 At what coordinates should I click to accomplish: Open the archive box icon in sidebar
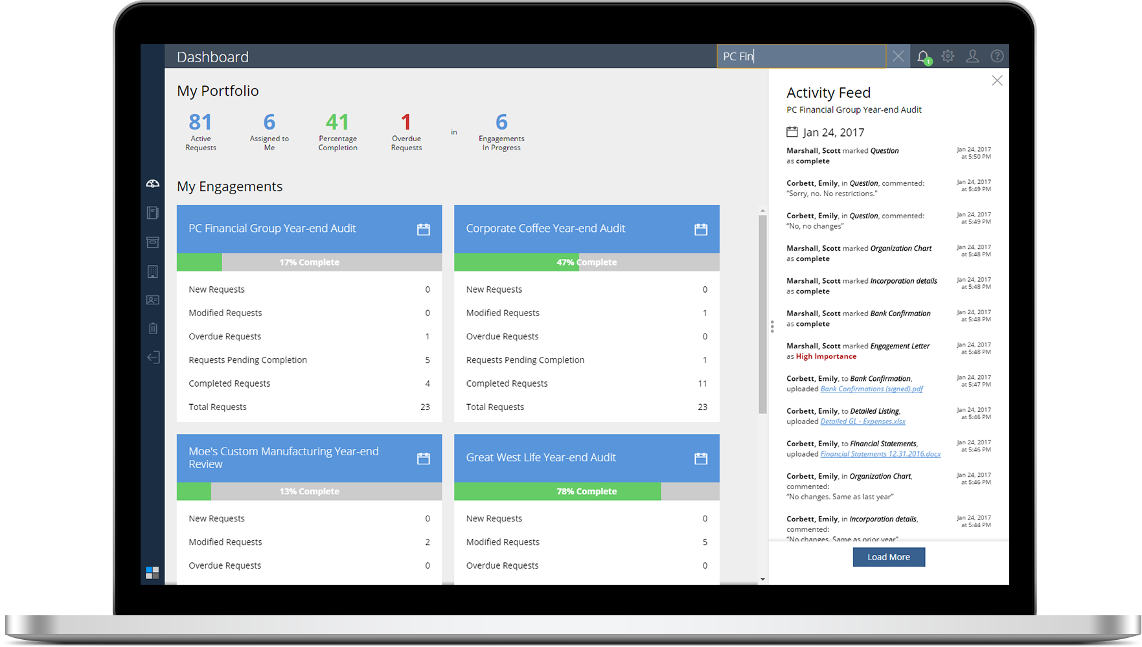152,242
